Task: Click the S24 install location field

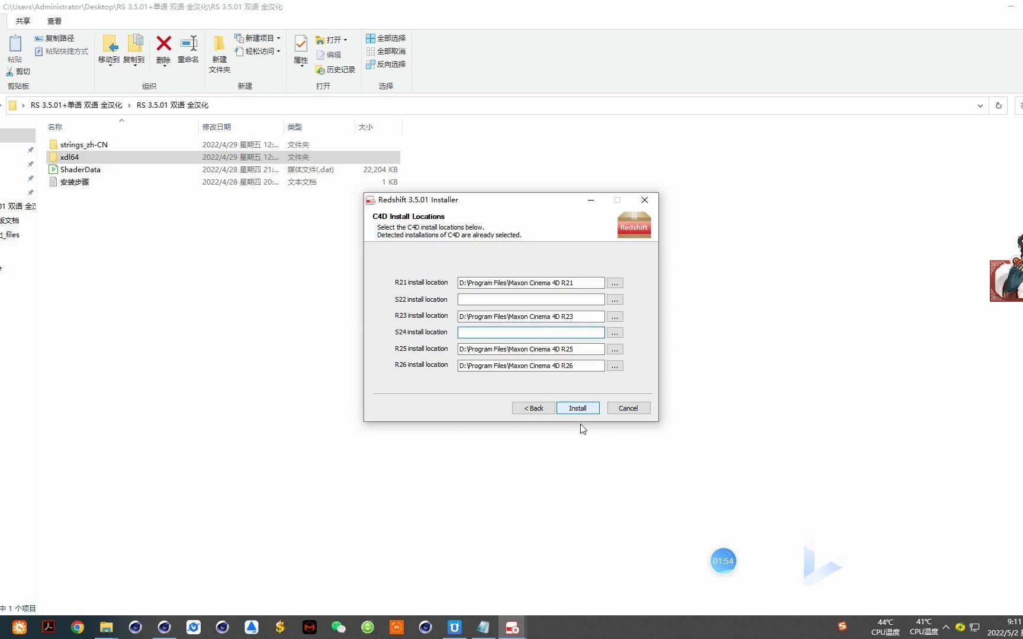Action: coord(531,333)
